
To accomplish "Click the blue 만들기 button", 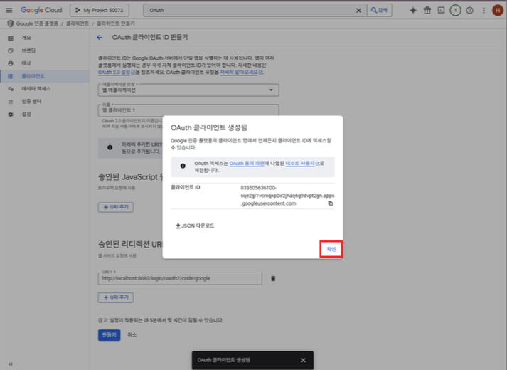I will point(110,335).
